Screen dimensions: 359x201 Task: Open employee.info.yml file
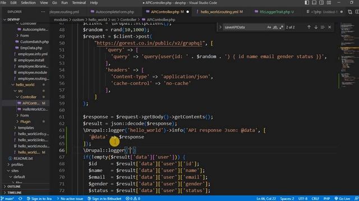33,54
